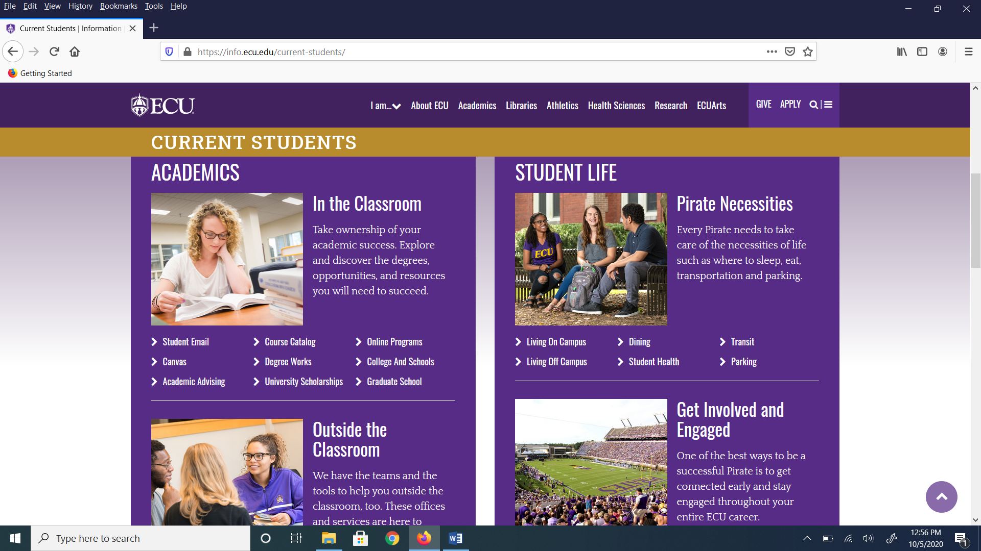Open the Firefox hamburger application menu

968,52
